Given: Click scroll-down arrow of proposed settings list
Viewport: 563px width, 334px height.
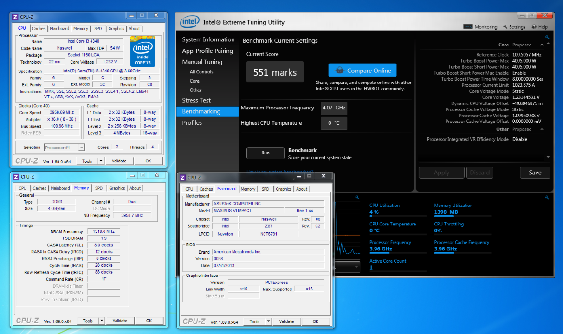Looking at the screenshot, I should pos(548,158).
